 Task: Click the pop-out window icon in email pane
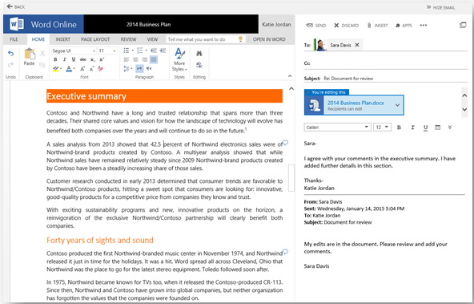click(x=463, y=25)
